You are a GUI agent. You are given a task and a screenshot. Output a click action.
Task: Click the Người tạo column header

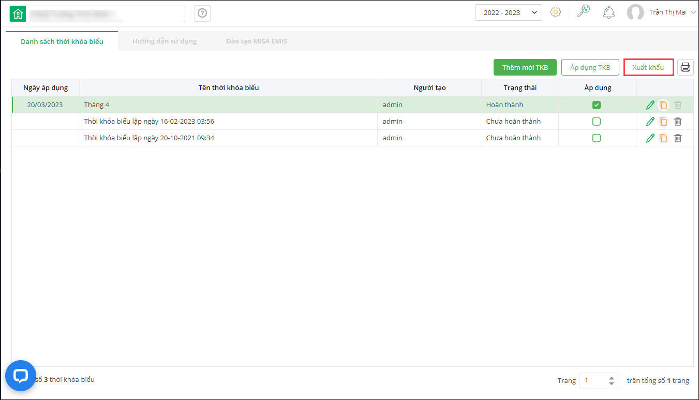(429, 87)
